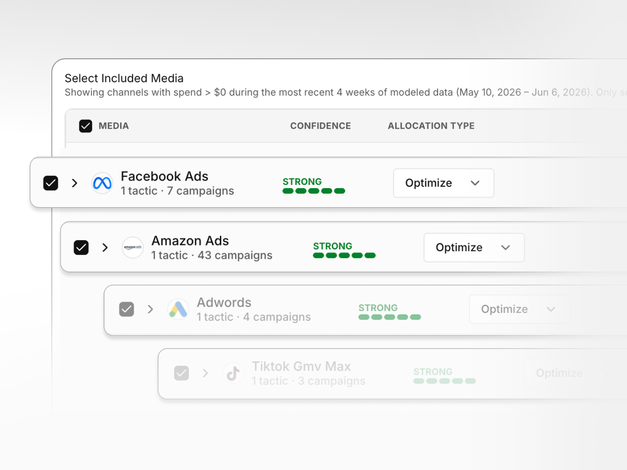Click '1 tactic · 3 campaigns' text

pyautogui.click(x=309, y=381)
